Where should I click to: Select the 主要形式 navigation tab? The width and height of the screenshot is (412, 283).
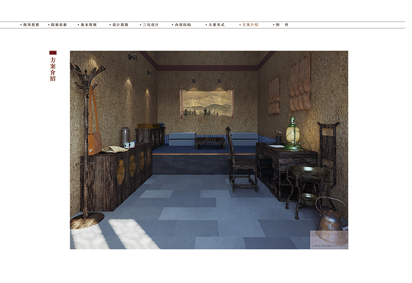point(214,25)
